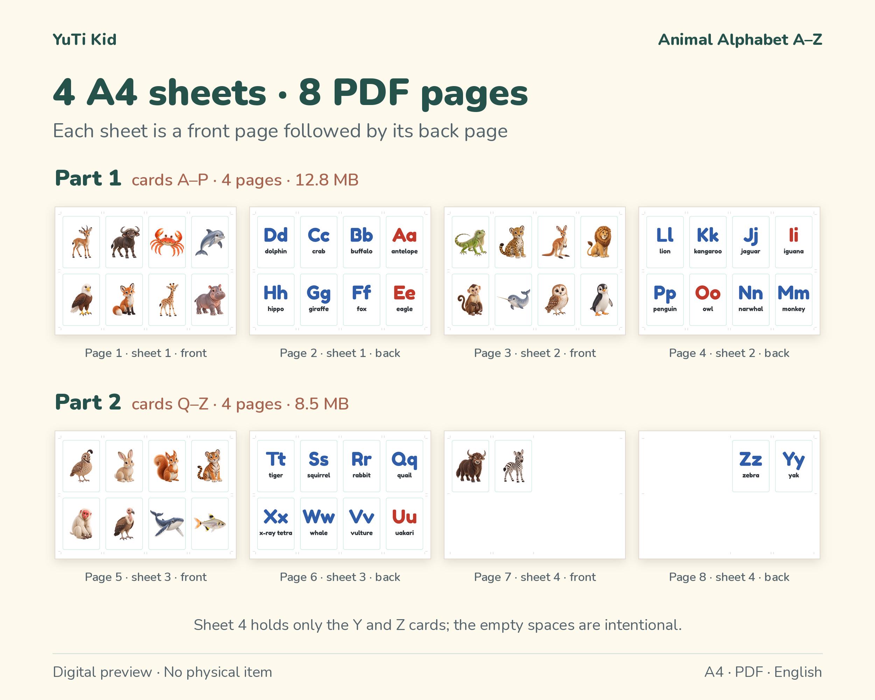Click the 'YuTi Kid' brand name
875x700 pixels.
click(x=84, y=39)
